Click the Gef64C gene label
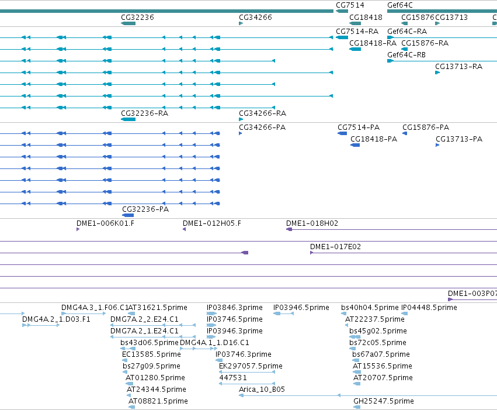The image size is (497, 410). (x=399, y=5)
